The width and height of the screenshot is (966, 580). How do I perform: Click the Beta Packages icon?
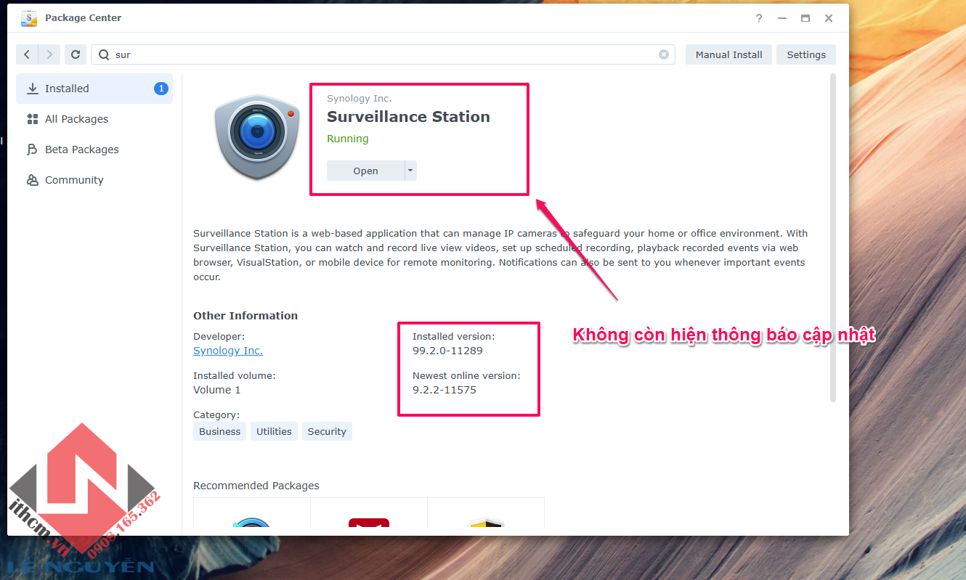(33, 150)
